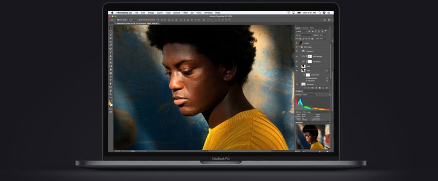Select the Pen tool
This screenshot has width=438, height=181.
111,76
